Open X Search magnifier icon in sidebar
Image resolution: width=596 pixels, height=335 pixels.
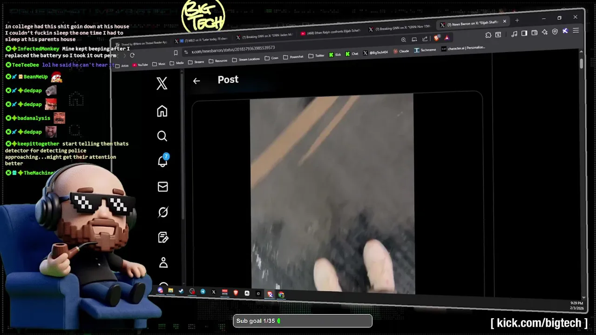pyautogui.click(x=162, y=136)
